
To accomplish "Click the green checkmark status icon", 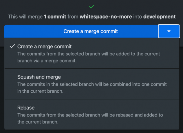I will pos(91,6).
